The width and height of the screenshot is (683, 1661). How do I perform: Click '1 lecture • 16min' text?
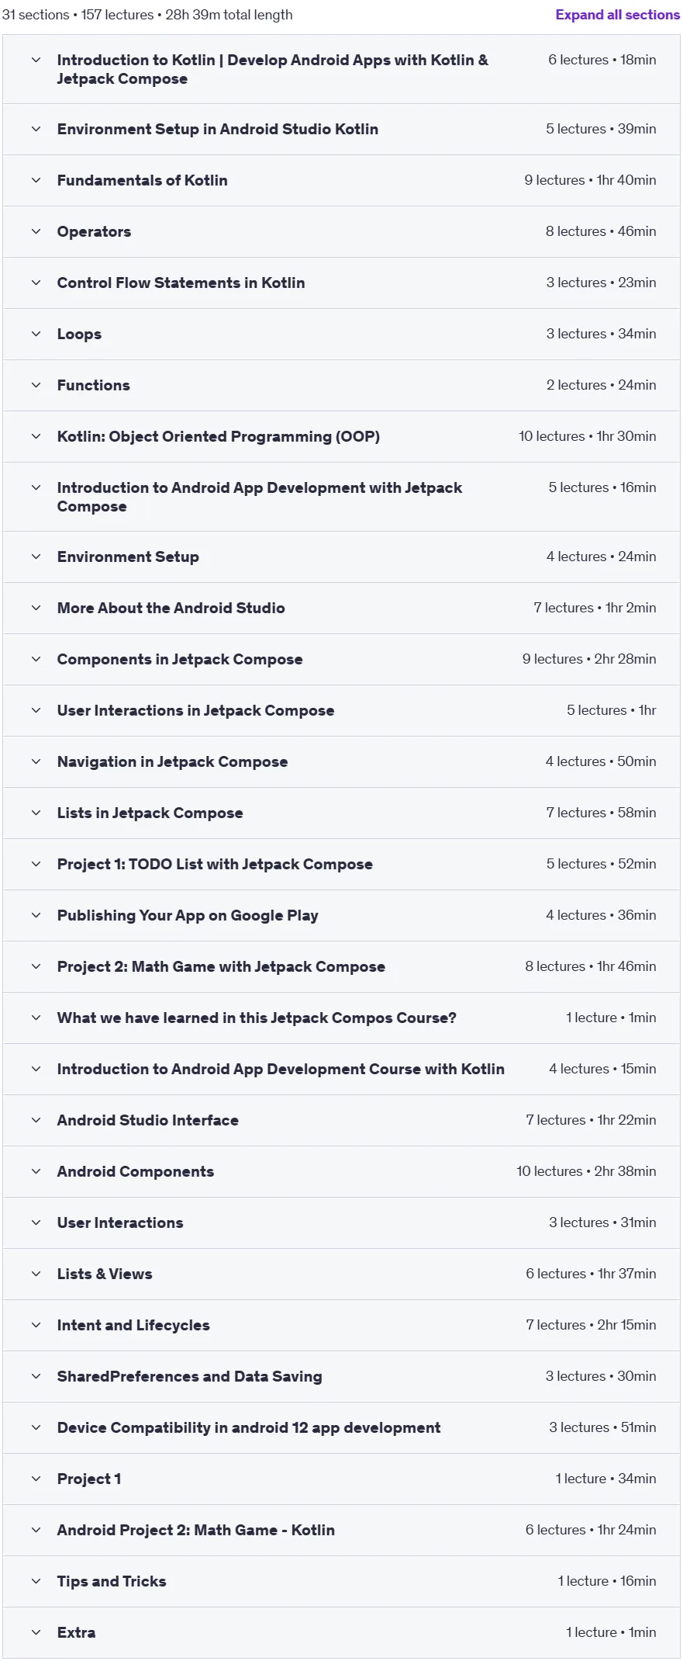[x=607, y=1581]
